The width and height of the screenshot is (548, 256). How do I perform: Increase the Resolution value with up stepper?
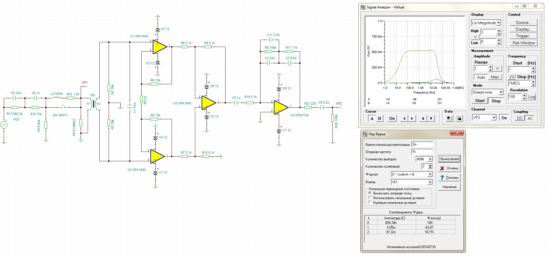[524, 95]
